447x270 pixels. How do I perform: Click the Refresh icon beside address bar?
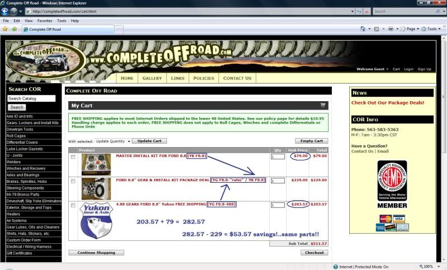tap(359, 11)
